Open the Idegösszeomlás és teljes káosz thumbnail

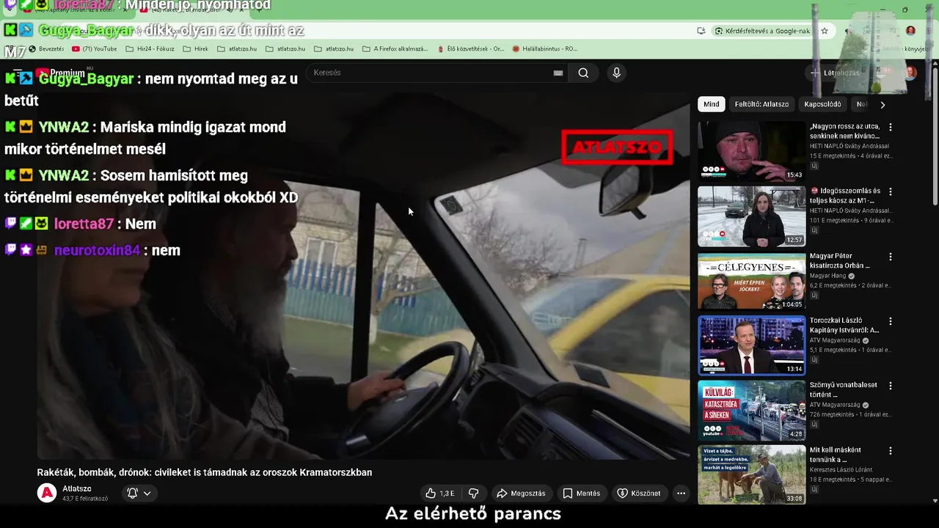751,216
